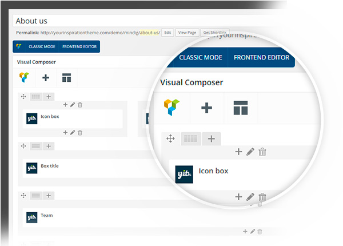343x246 pixels.
Task: Open unmagnified column layout selector of Icon box row
Action: 36,97
